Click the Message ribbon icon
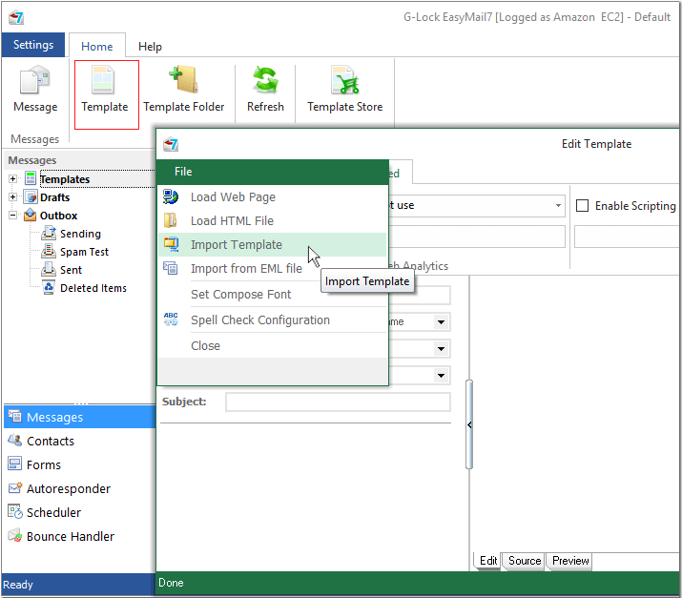 pyautogui.click(x=35, y=81)
